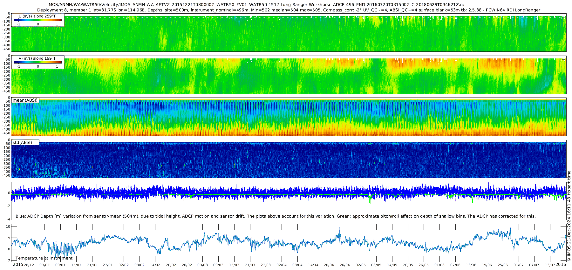The image size is (572, 270).
Task: Click the NetCDF file path title
Action: [256, 4]
